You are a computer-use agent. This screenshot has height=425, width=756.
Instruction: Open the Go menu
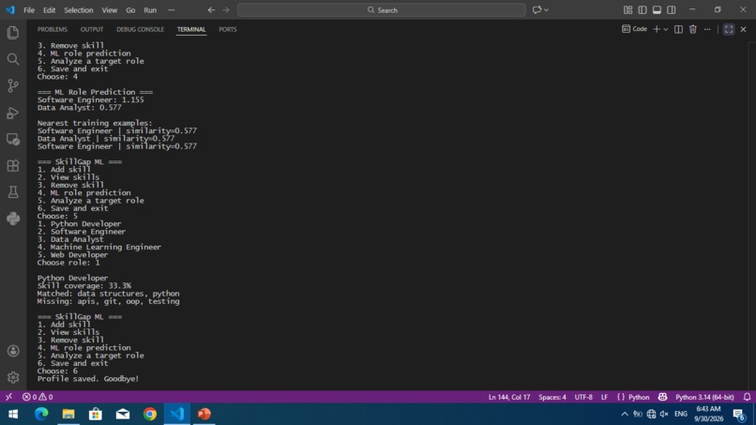(130, 9)
